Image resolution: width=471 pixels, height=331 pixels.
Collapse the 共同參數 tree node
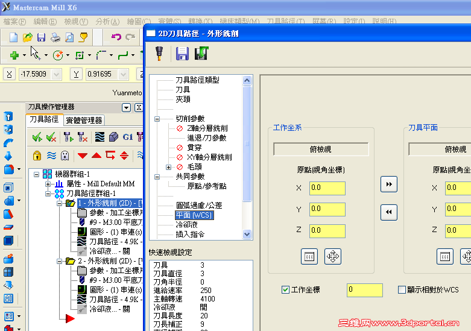pos(157,177)
